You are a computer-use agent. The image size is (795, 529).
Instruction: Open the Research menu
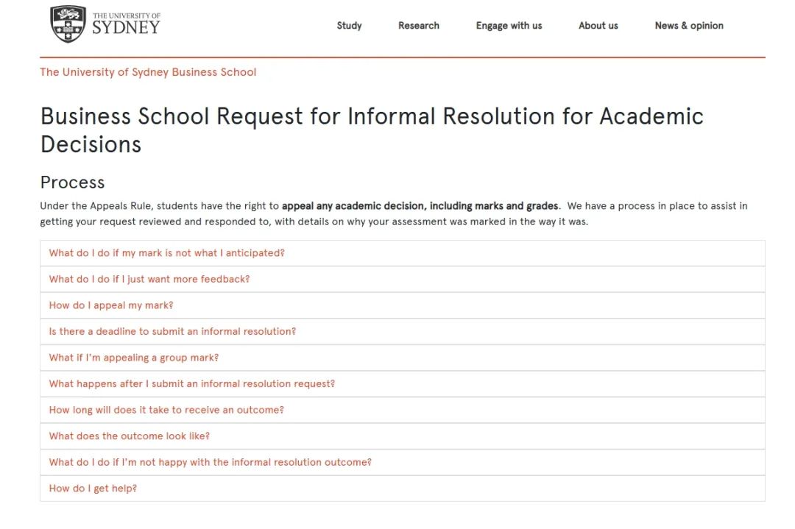[x=419, y=25]
